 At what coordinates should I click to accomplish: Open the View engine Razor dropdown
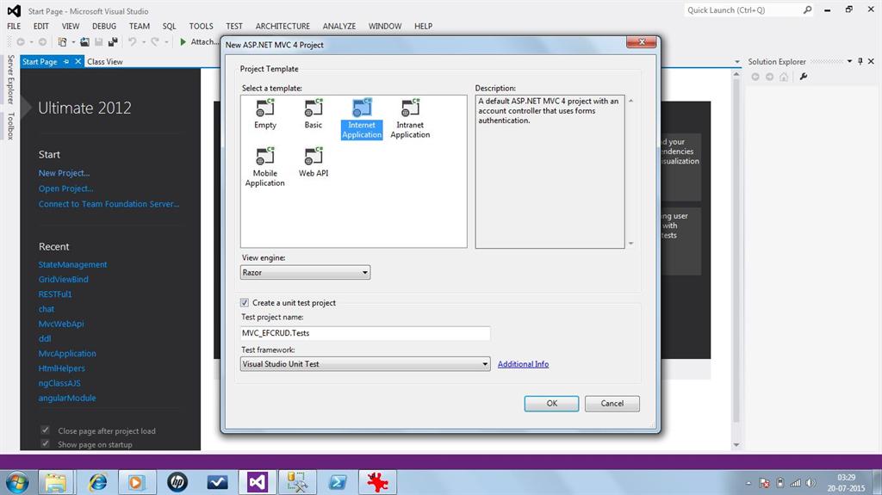(305, 272)
